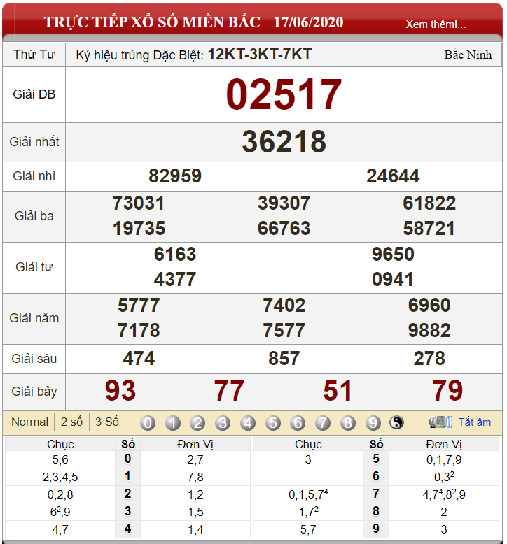The width and height of the screenshot is (507, 544).
Task: Click fifth prize number 7577
Action: click(x=284, y=330)
